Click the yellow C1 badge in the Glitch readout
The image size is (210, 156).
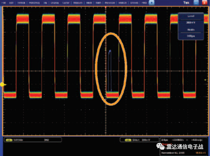[128, 140]
